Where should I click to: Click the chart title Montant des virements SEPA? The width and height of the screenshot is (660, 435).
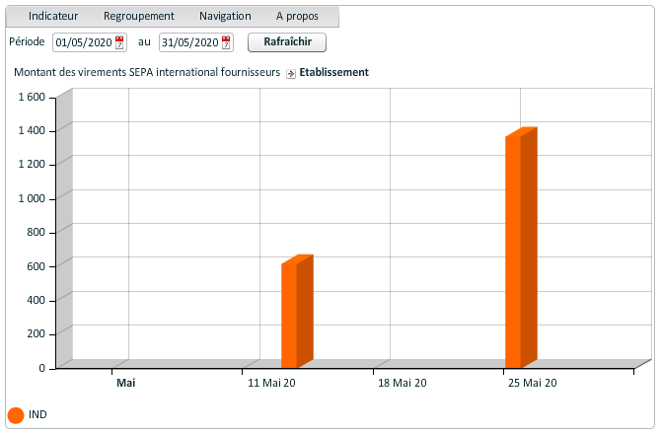tap(147, 72)
